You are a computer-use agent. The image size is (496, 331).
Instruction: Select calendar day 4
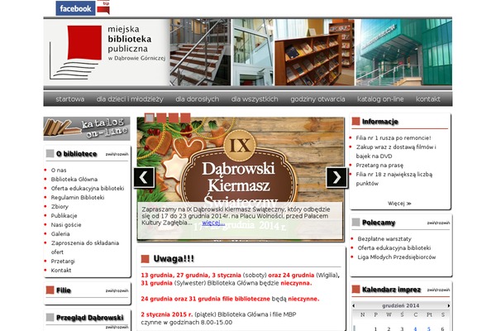click(415, 329)
